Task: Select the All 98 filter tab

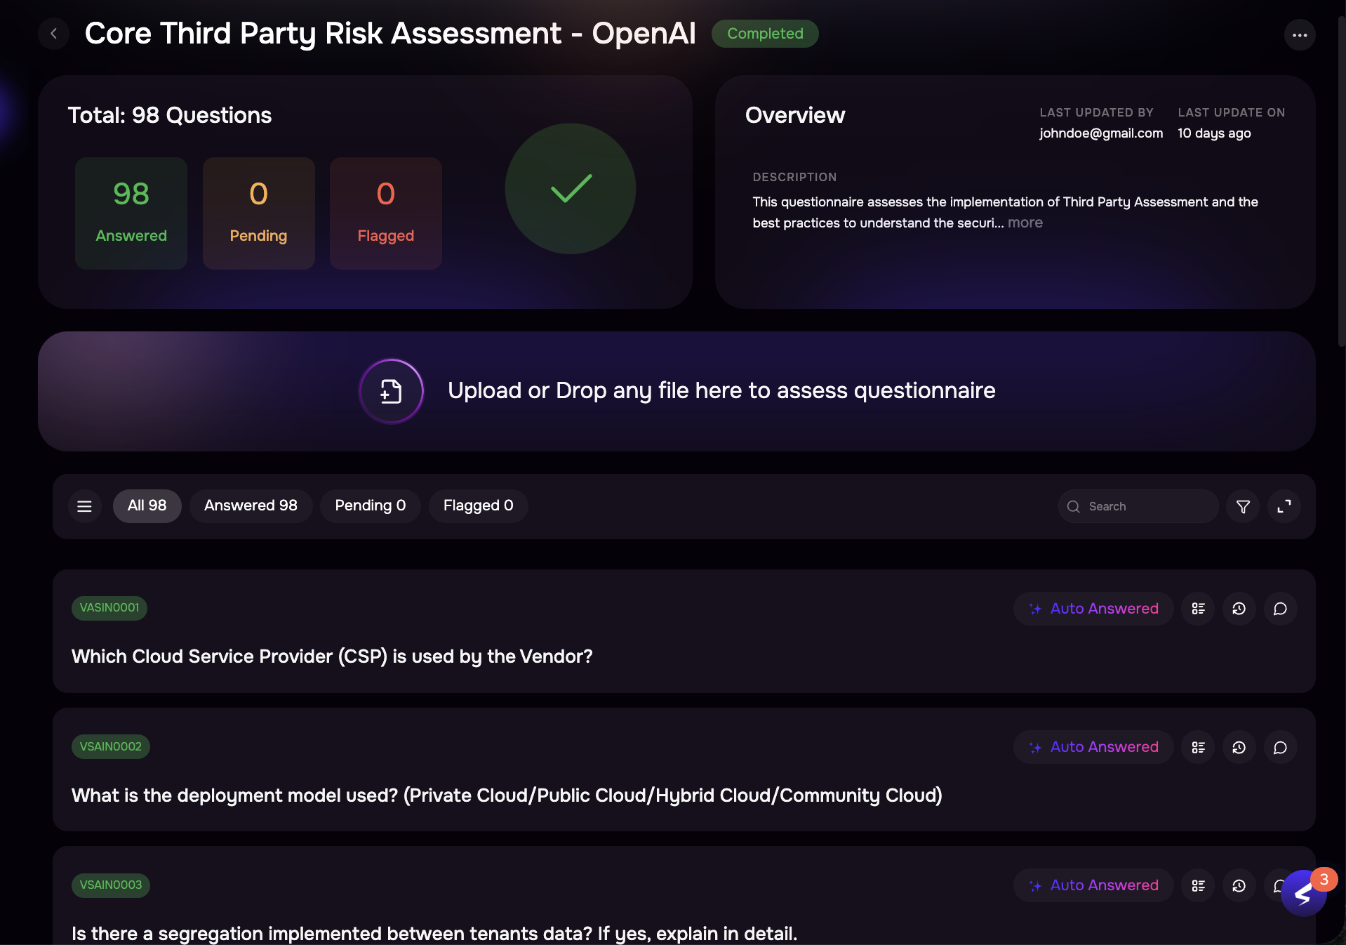Action: [x=147, y=505]
